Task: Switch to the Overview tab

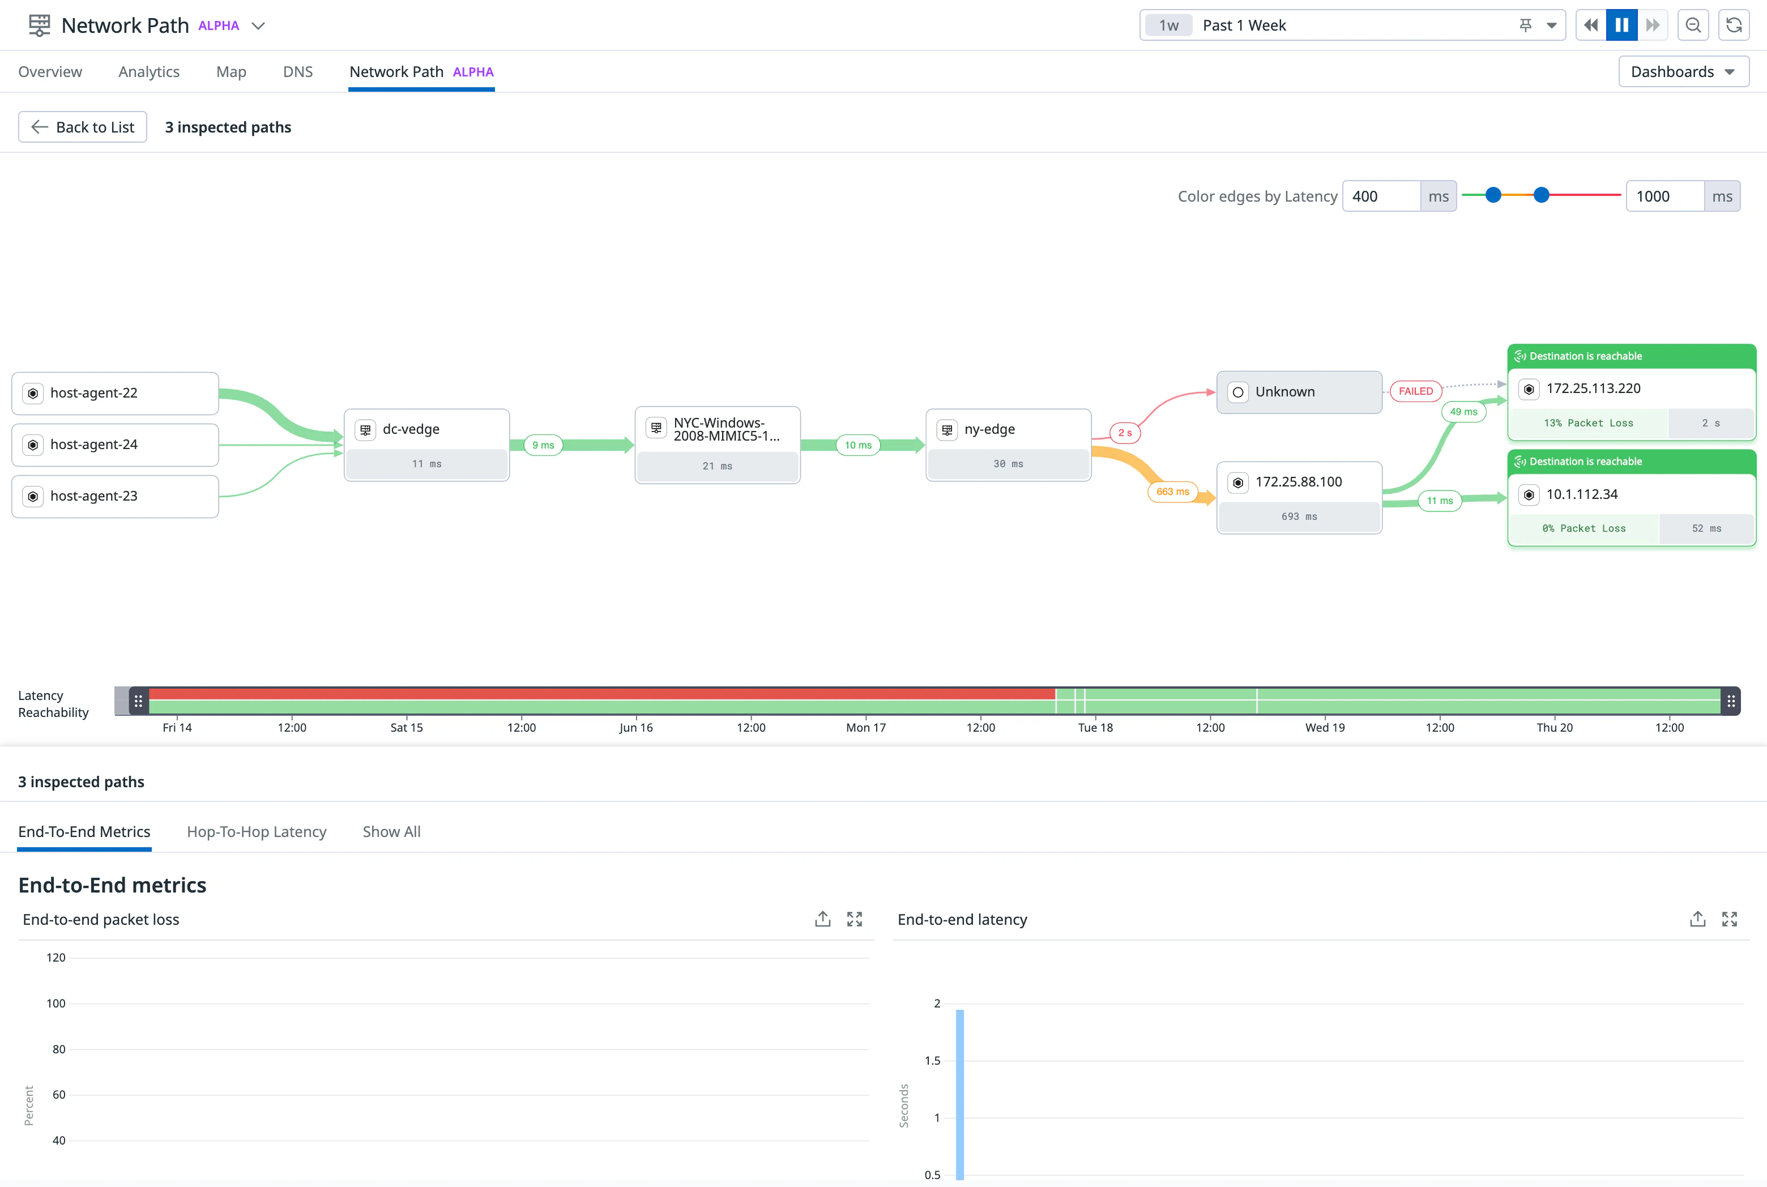Action: click(x=50, y=72)
